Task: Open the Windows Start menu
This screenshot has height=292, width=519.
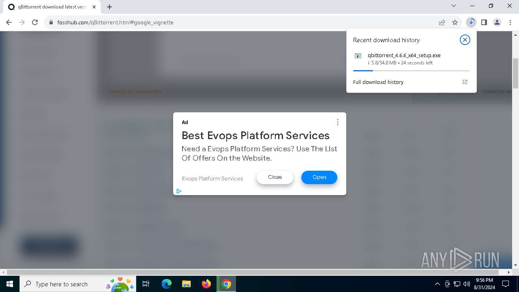Action: click(10, 284)
